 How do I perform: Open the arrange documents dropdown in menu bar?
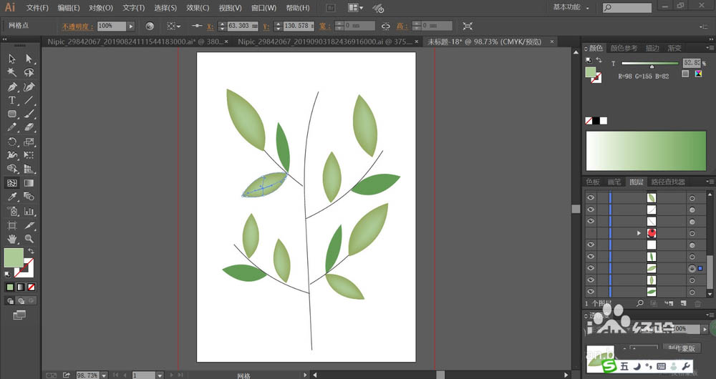pos(356,8)
